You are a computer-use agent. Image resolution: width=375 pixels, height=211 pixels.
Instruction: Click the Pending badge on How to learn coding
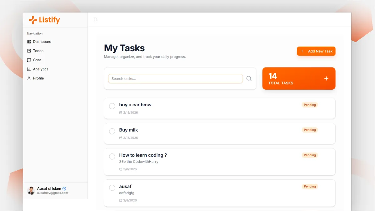310,155
